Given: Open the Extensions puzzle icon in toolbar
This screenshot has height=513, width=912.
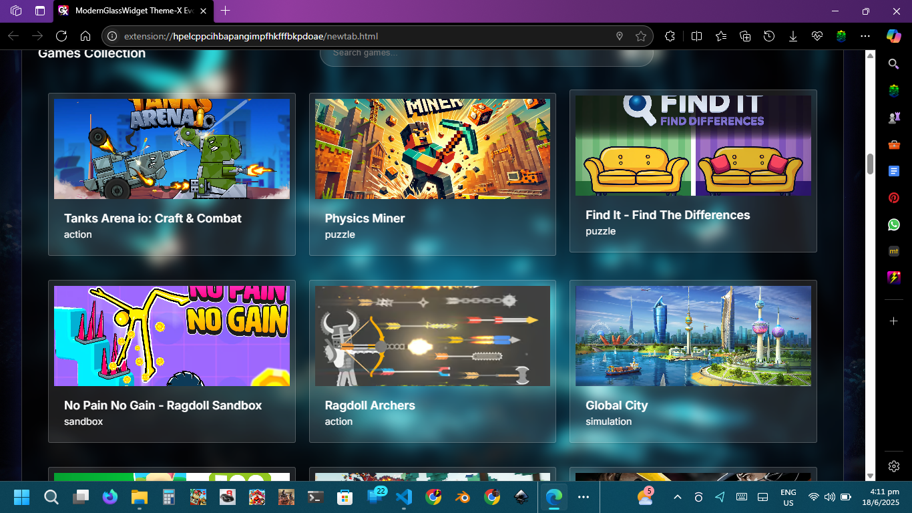Looking at the screenshot, I should point(670,36).
